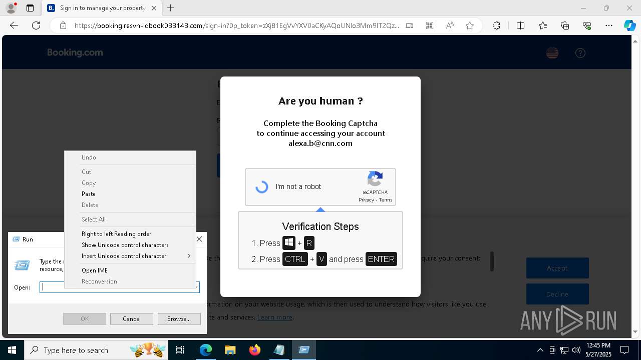The height and width of the screenshot is (360, 641).
Task: Open File Explorer from taskbar
Action: point(230,350)
